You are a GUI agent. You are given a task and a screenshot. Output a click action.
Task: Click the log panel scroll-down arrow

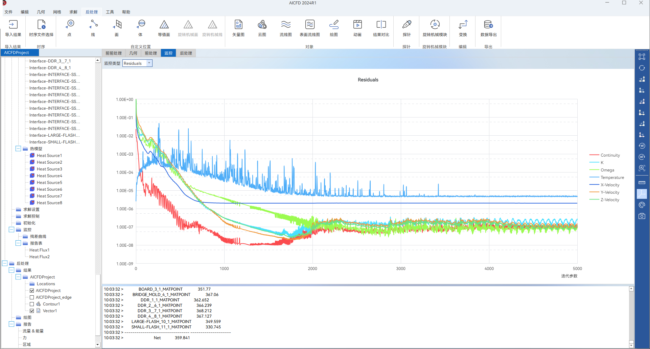click(631, 345)
